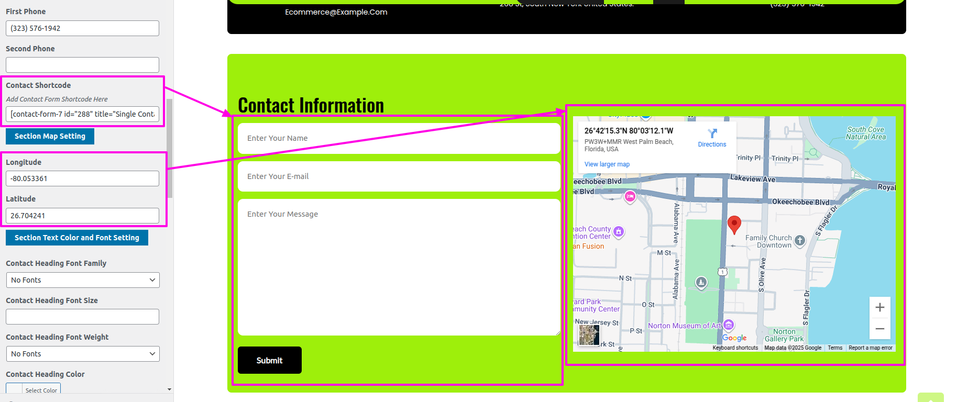Click the Family Church Downtown map marker

tap(799, 240)
